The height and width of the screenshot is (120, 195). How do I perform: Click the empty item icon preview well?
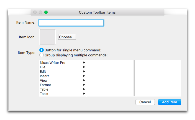click(x=47, y=37)
